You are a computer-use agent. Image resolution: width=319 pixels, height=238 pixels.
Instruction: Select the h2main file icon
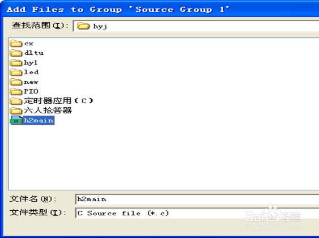point(16,120)
